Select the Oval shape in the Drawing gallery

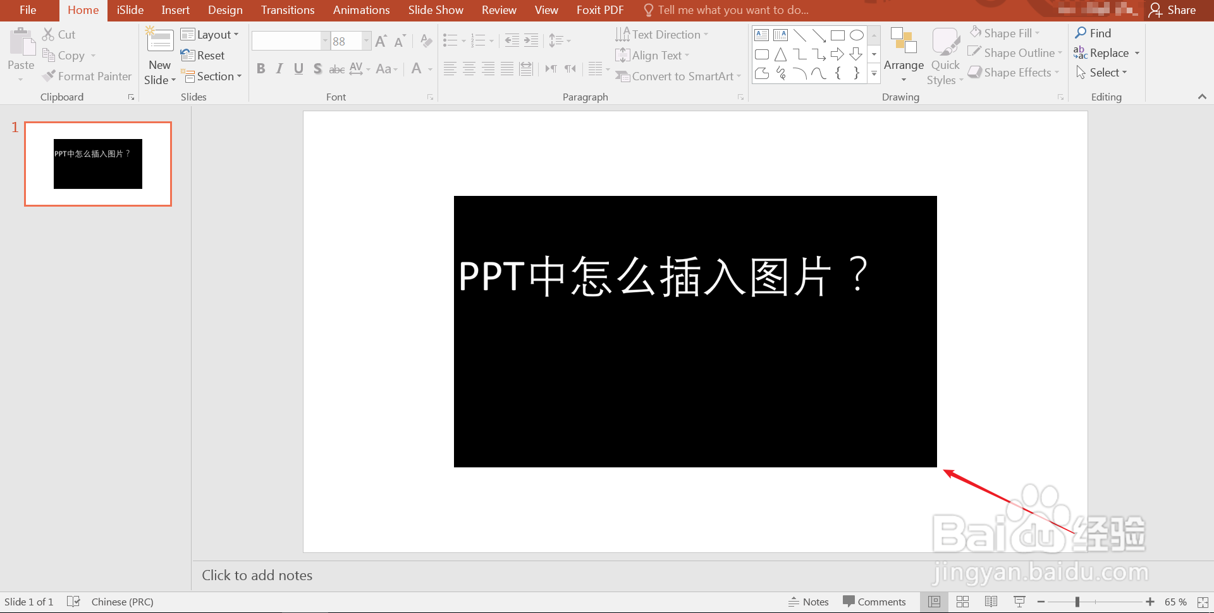coord(857,35)
